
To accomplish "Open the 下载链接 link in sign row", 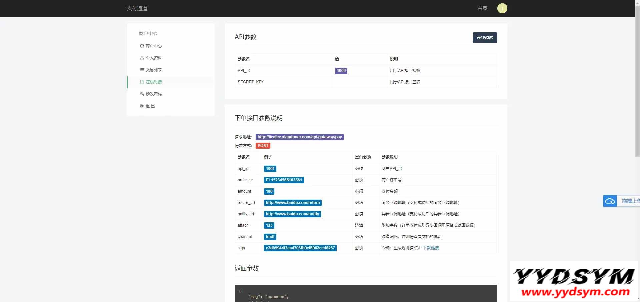I will pyautogui.click(x=431, y=248).
